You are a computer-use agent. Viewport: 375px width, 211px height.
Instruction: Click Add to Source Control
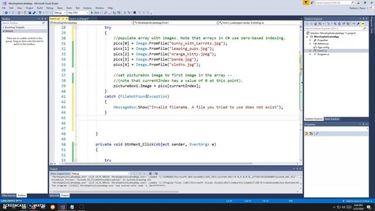[357, 201]
